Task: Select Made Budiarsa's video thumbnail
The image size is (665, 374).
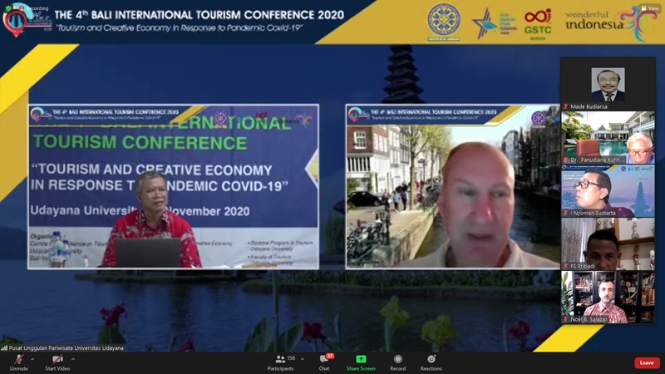Action: [607, 84]
